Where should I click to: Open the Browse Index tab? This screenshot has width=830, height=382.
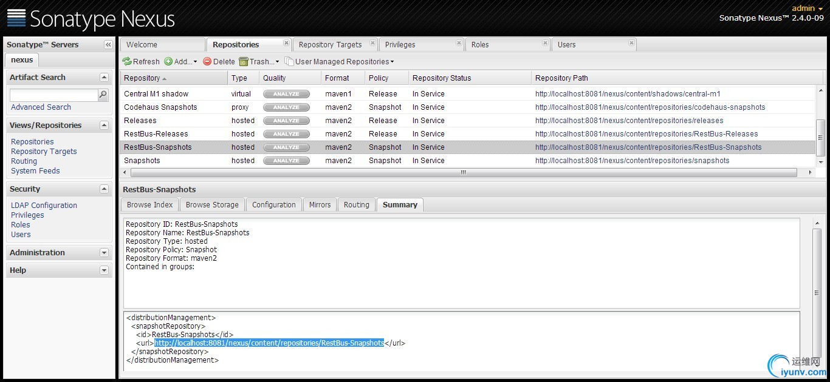click(x=149, y=205)
